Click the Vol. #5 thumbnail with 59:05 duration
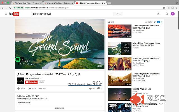The height and width of the screenshot is (112, 179). click(120, 31)
